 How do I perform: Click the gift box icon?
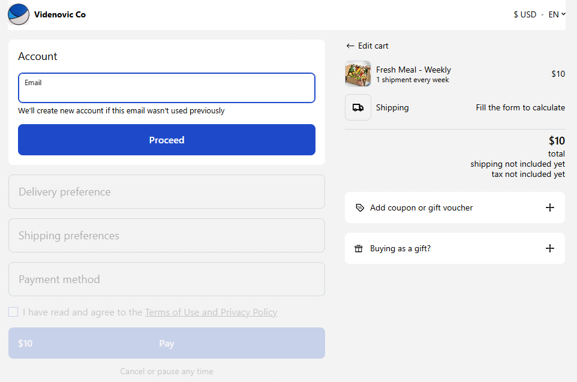(359, 248)
